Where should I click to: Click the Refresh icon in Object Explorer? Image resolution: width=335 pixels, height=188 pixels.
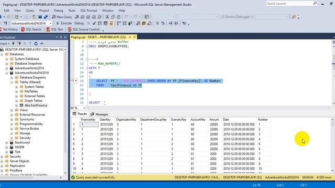click(x=36, y=43)
